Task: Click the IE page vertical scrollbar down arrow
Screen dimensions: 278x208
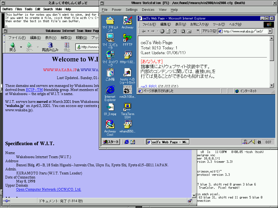Action: click(272, 85)
